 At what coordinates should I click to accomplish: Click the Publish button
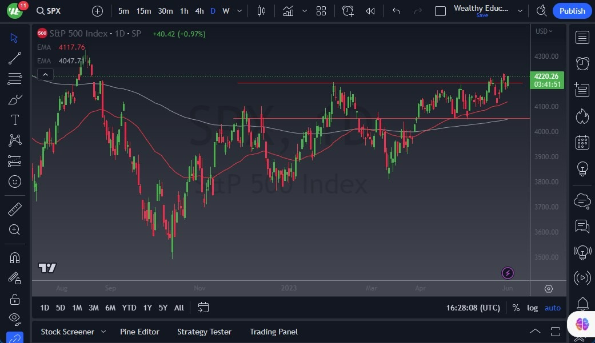coord(572,10)
